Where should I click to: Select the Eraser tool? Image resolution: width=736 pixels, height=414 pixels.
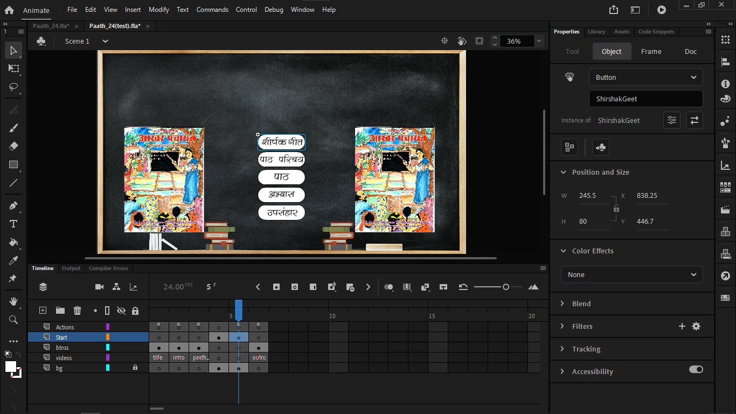tap(13, 146)
